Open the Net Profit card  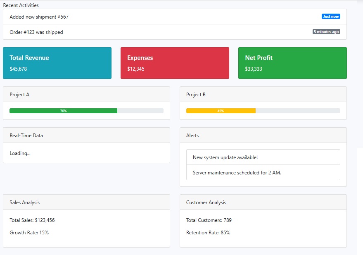click(292, 63)
